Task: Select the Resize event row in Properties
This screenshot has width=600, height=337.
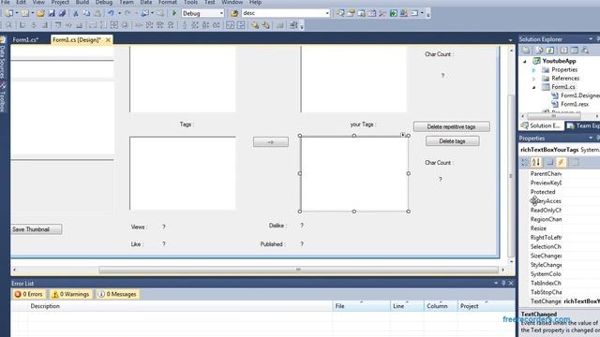Action: tap(562, 228)
